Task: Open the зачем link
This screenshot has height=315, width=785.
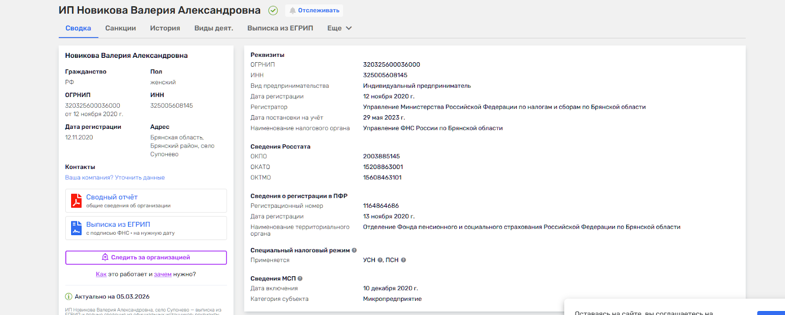Action: (162, 274)
